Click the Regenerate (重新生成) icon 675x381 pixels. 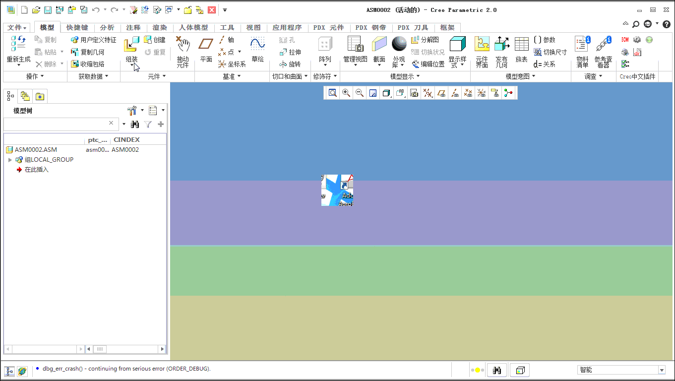18,44
